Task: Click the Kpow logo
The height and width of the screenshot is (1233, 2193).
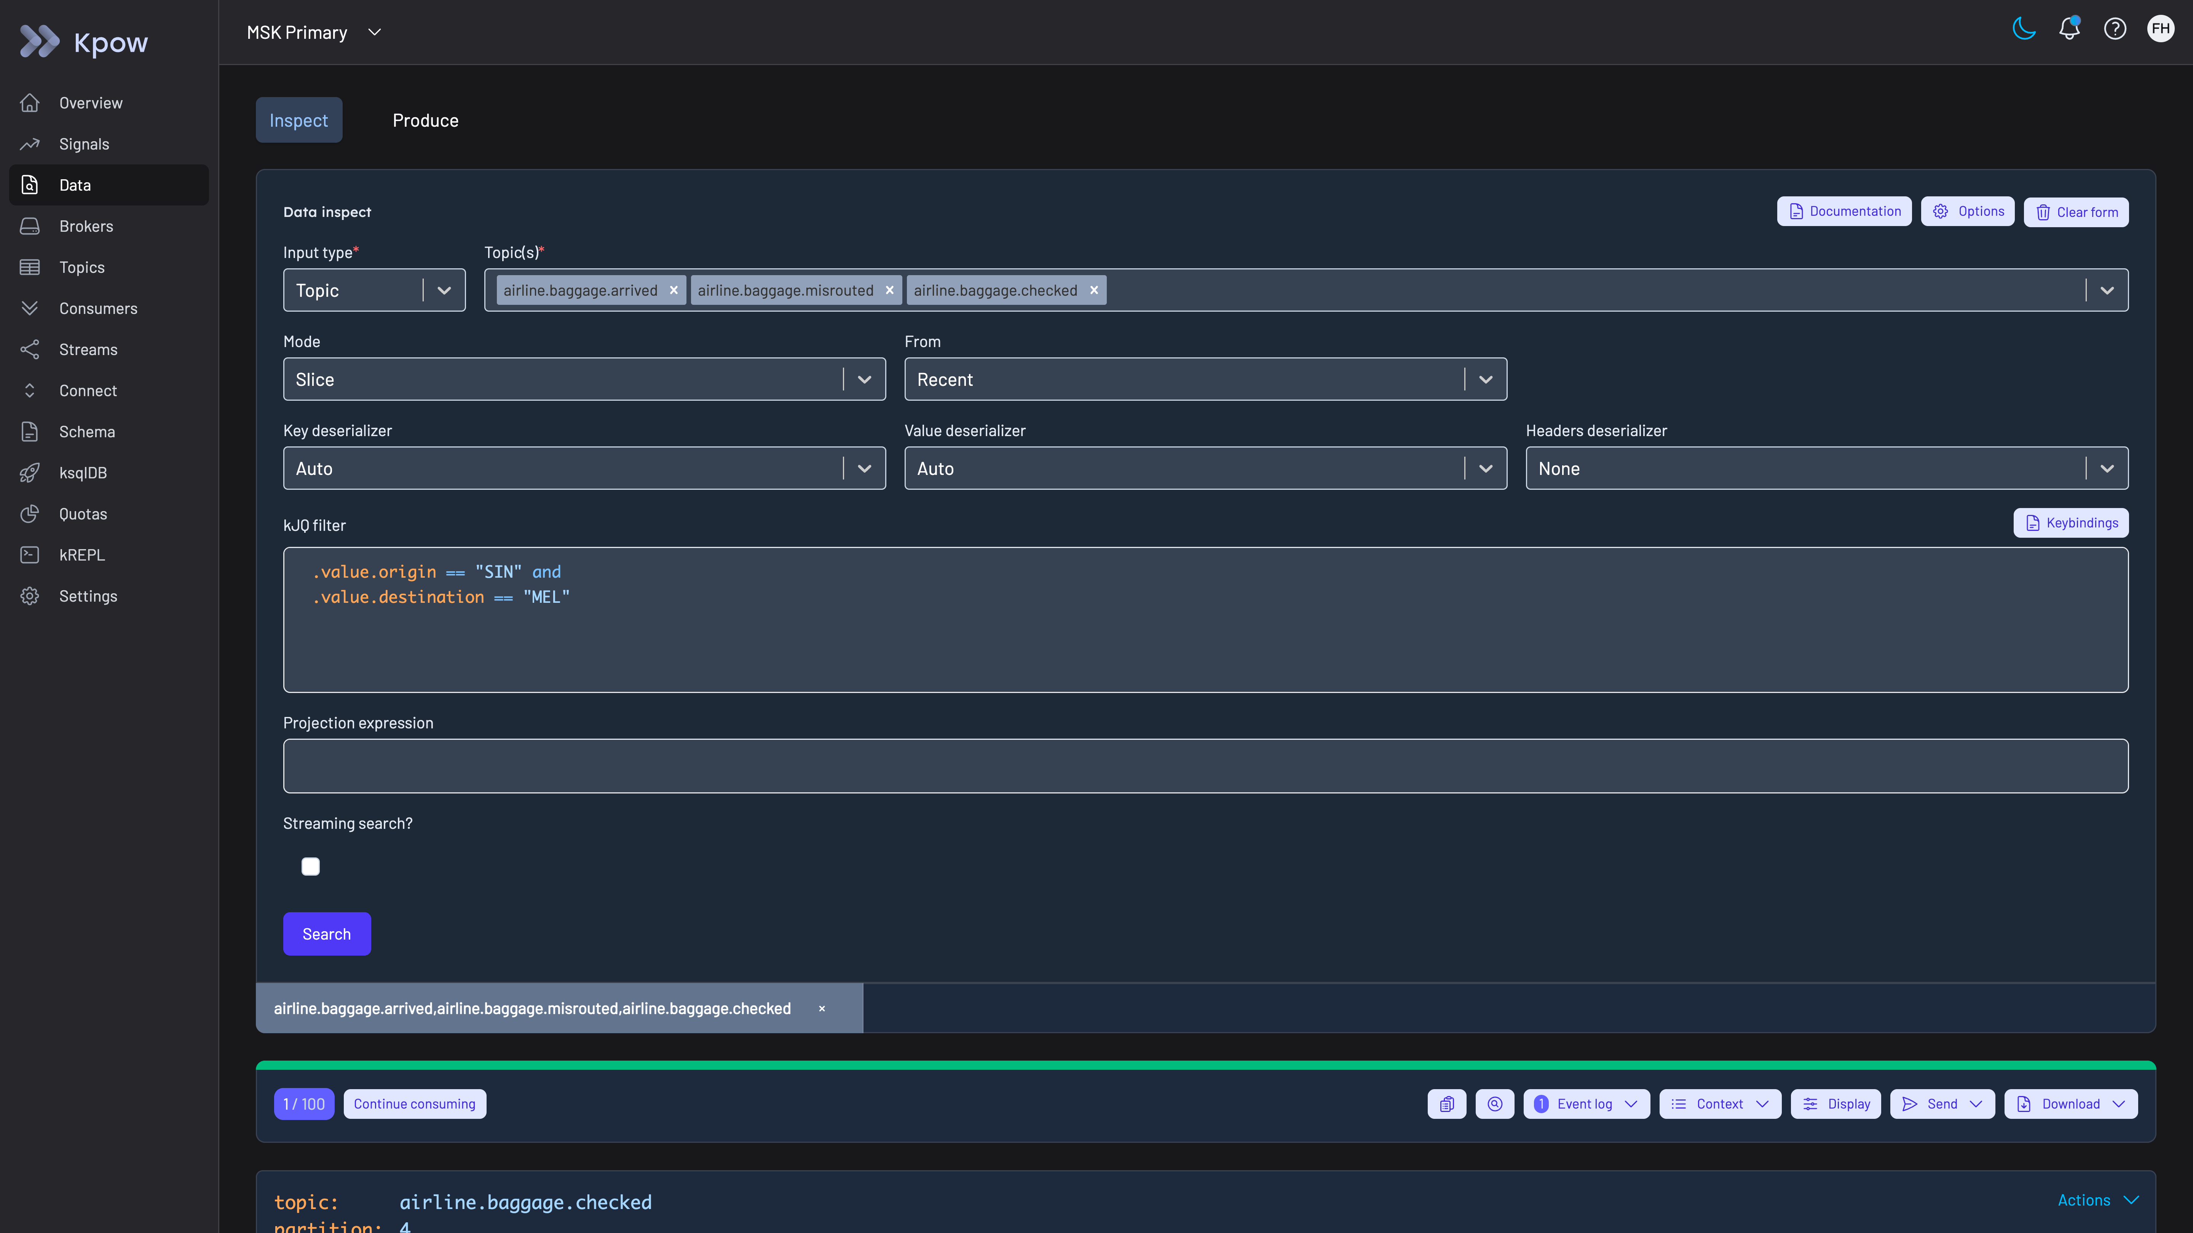Action: click(x=83, y=42)
